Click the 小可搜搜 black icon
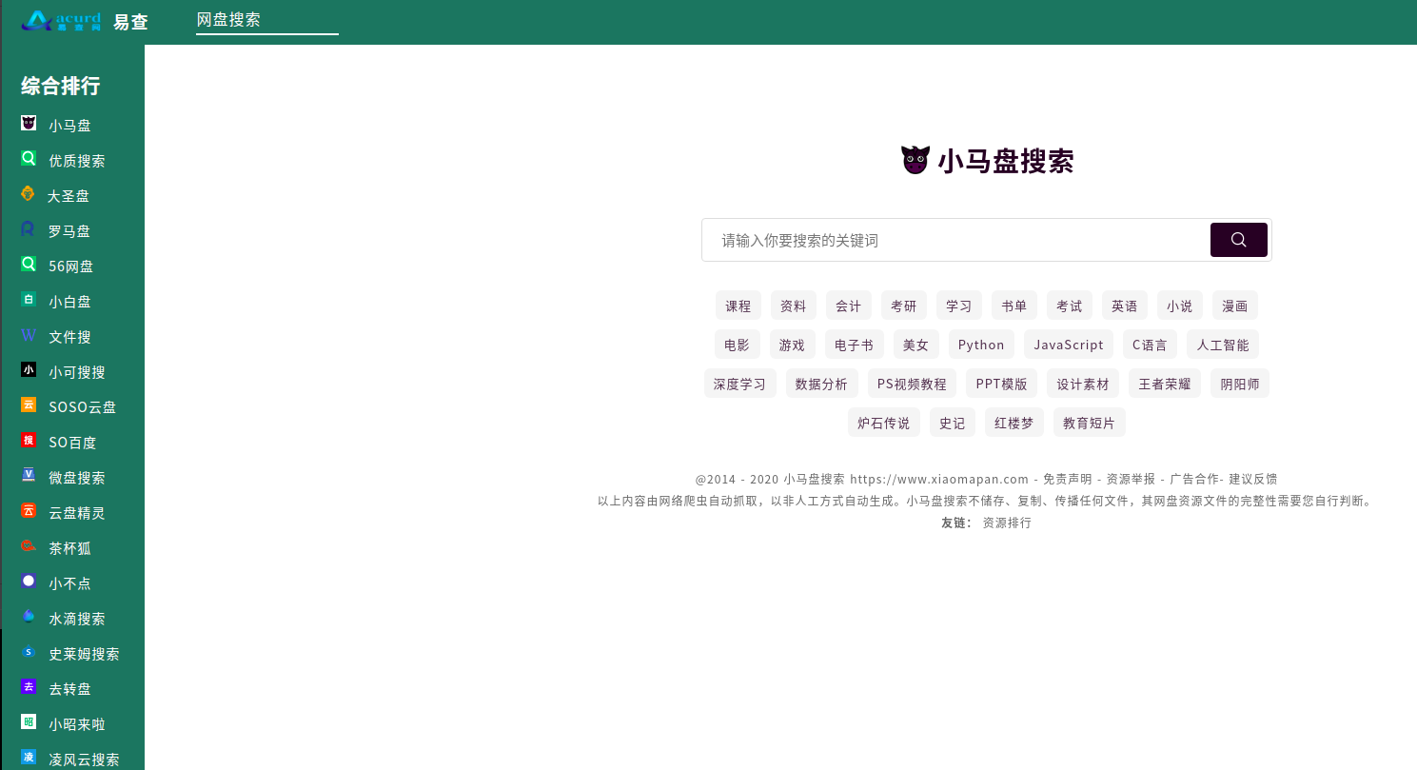 (x=29, y=370)
